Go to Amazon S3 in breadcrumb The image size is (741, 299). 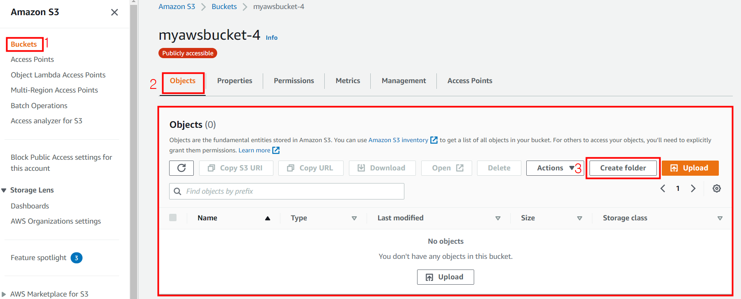(x=177, y=7)
